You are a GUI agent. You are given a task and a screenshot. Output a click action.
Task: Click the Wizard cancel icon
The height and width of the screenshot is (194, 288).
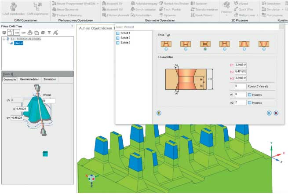[x=276, y=113]
